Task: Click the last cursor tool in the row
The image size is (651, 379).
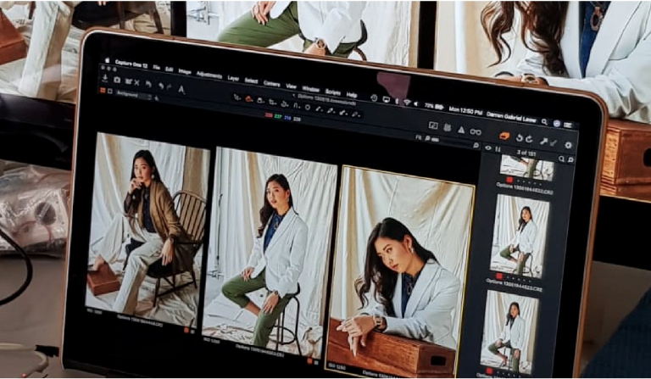Action: (356, 114)
